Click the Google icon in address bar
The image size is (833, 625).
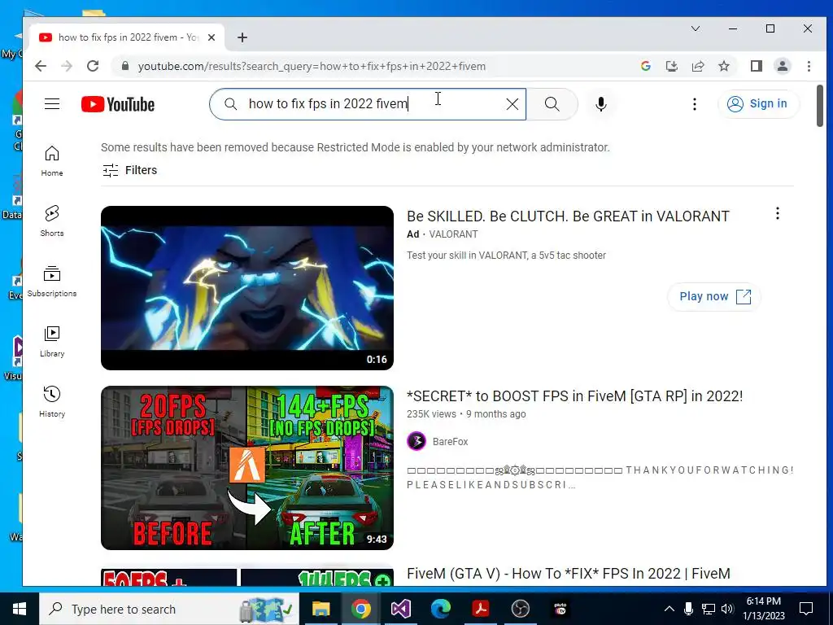[x=646, y=66]
